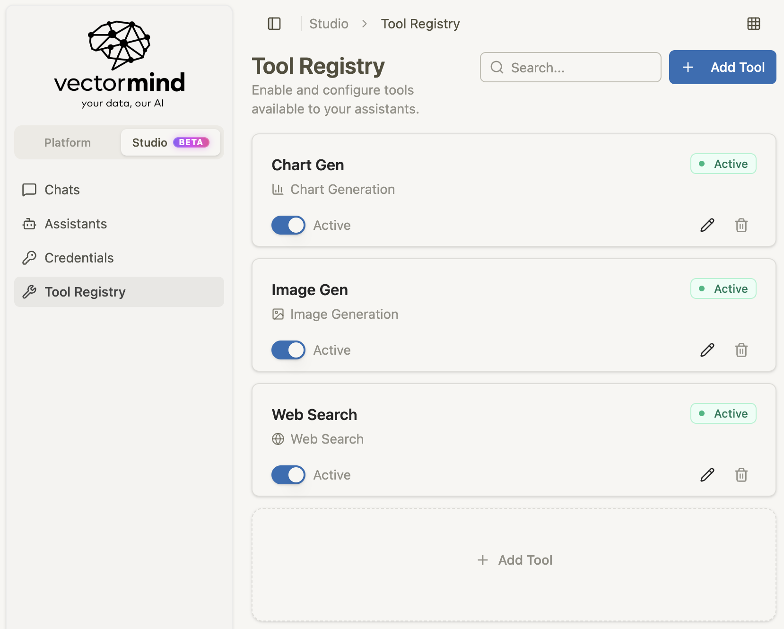Switch to grid view icon
This screenshot has width=784, height=629.
(754, 24)
